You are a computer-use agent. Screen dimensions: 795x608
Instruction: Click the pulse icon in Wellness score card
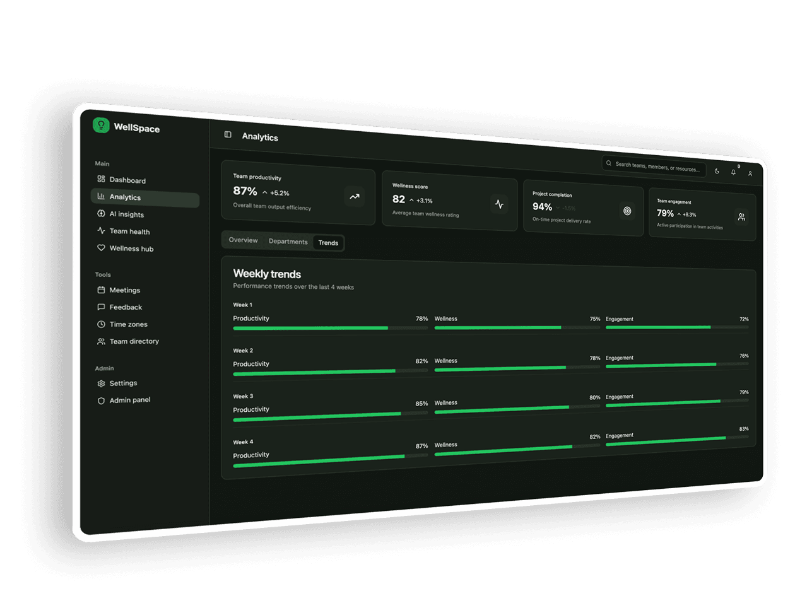point(499,204)
